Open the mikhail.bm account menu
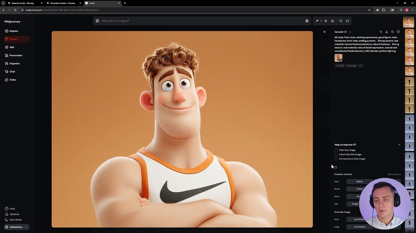This screenshot has width=416, height=233. [16, 227]
